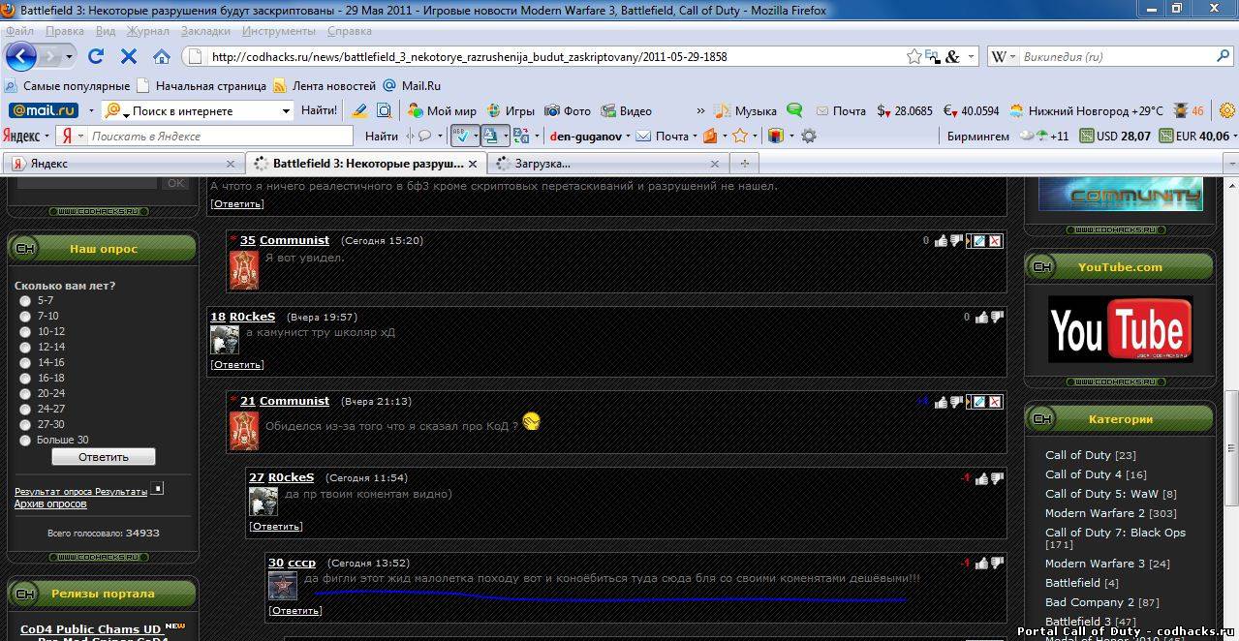Image resolution: width=1239 pixels, height=641 pixels.
Task: Go to the home page icon
Action: (162, 56)
